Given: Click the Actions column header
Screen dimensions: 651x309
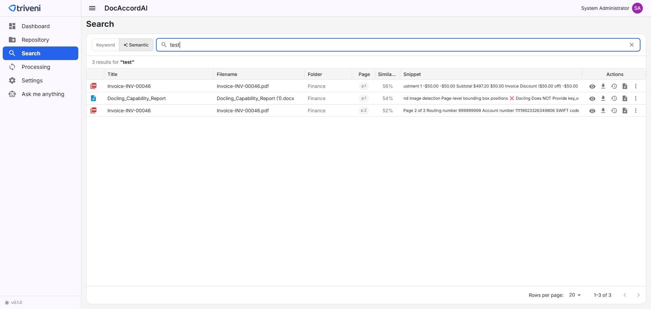Looking at the screenshot, I should coord(615,74).
